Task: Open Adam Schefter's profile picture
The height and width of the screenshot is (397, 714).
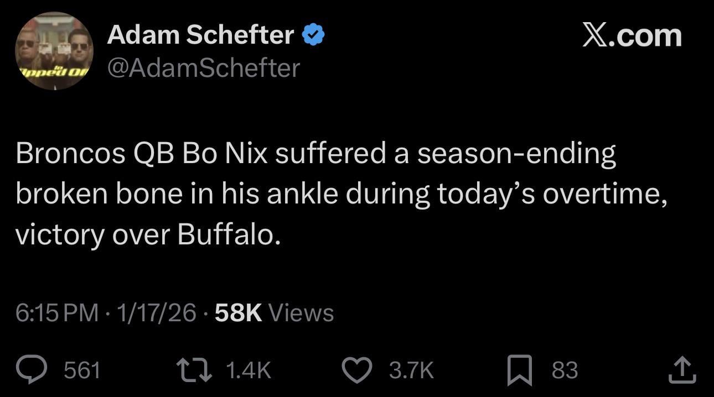Action: [x=54, y=51]
